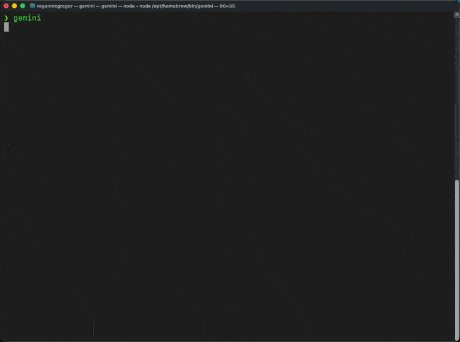Click the terminal block cursor
This screenshot has height=342, width=460.
point(6,27)
